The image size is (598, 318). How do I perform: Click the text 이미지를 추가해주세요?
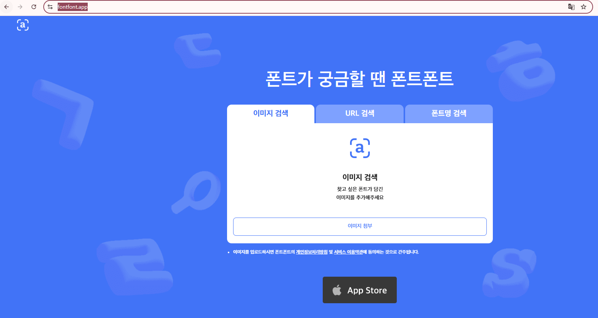360,197
